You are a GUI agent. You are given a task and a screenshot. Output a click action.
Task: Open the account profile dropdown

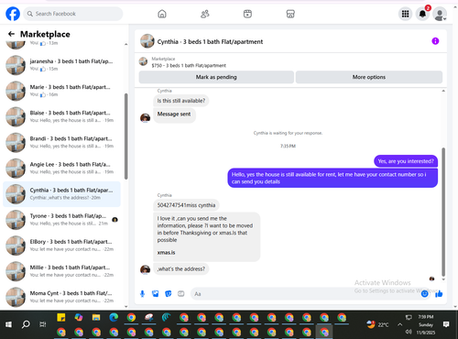click(440, 14)
